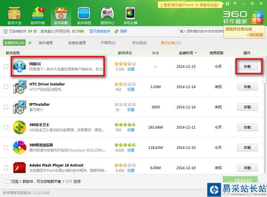
Task: Toggle the select-all checkbox at bottom
Action: pos(8,181)
